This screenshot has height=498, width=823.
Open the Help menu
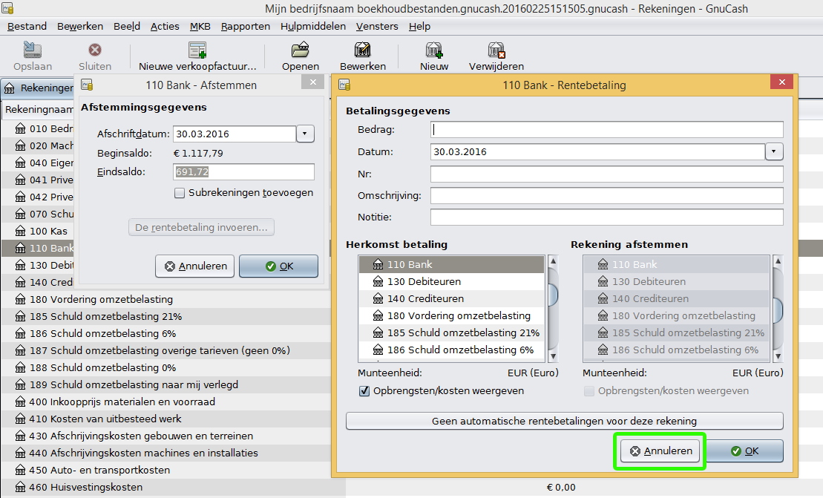419,26
